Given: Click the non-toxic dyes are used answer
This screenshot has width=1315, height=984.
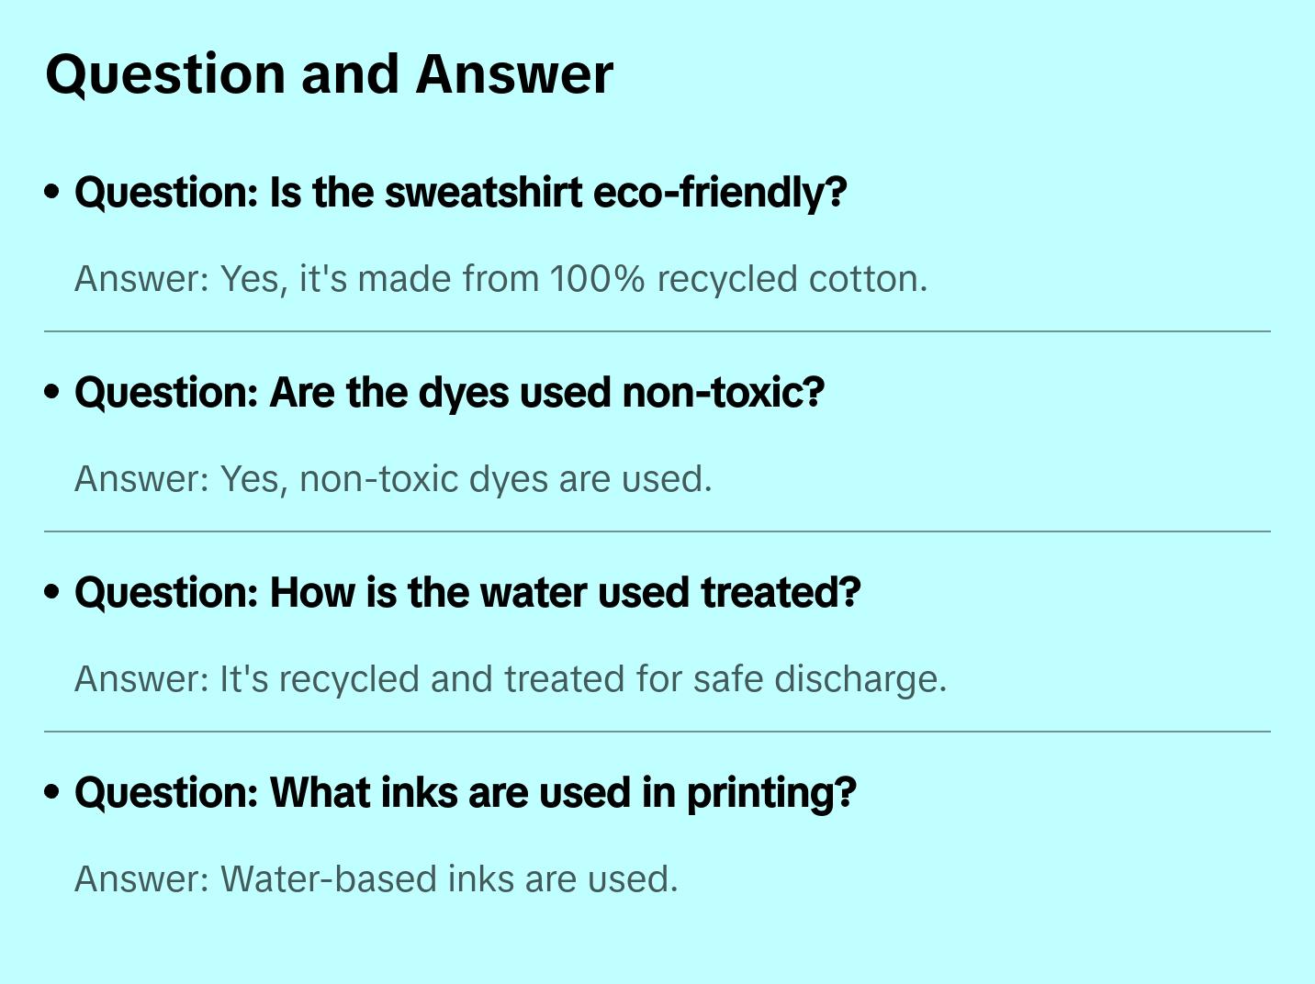Looking at the screenshot, I should [x=393, y=479].
